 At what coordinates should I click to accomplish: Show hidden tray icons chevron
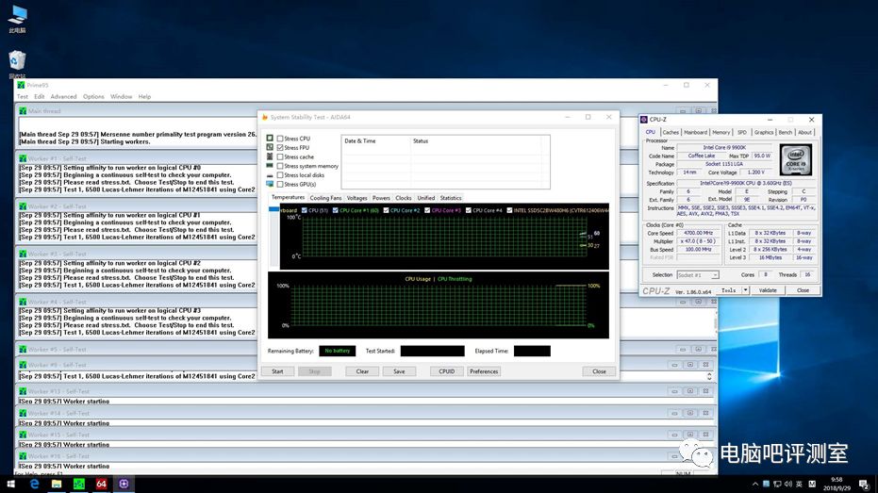(x=754, y=485)
